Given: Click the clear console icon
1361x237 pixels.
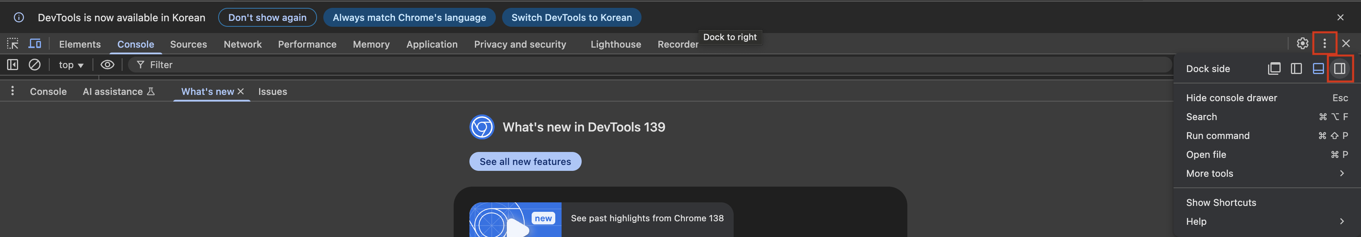Looking at the screenshot, I should click(34, 65).
